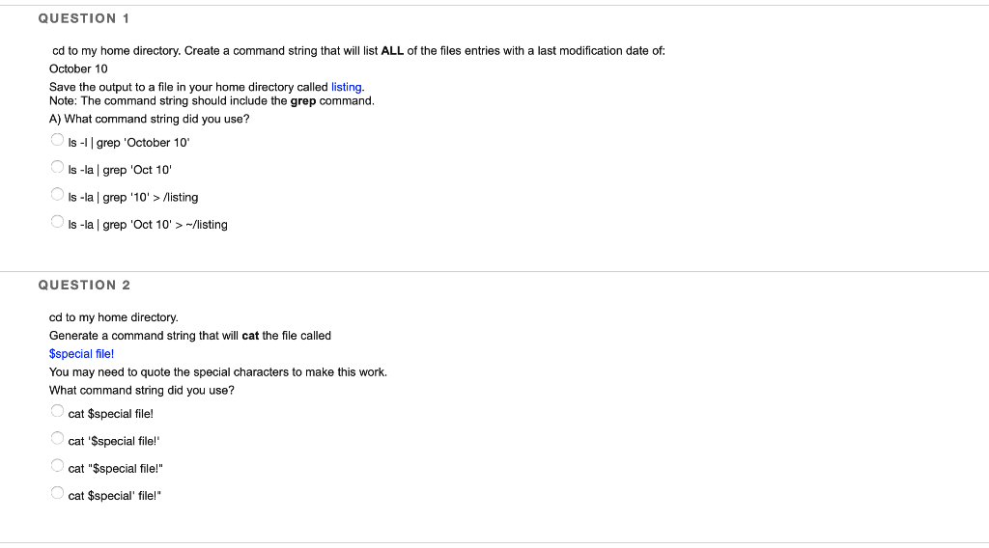The image size is (989, 548).
Task: Select the single-quoted cat '$special file!' option
Action: tap(57, 438)
